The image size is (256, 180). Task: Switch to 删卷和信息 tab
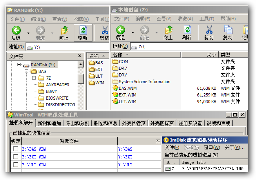click(x=105, y=123)
